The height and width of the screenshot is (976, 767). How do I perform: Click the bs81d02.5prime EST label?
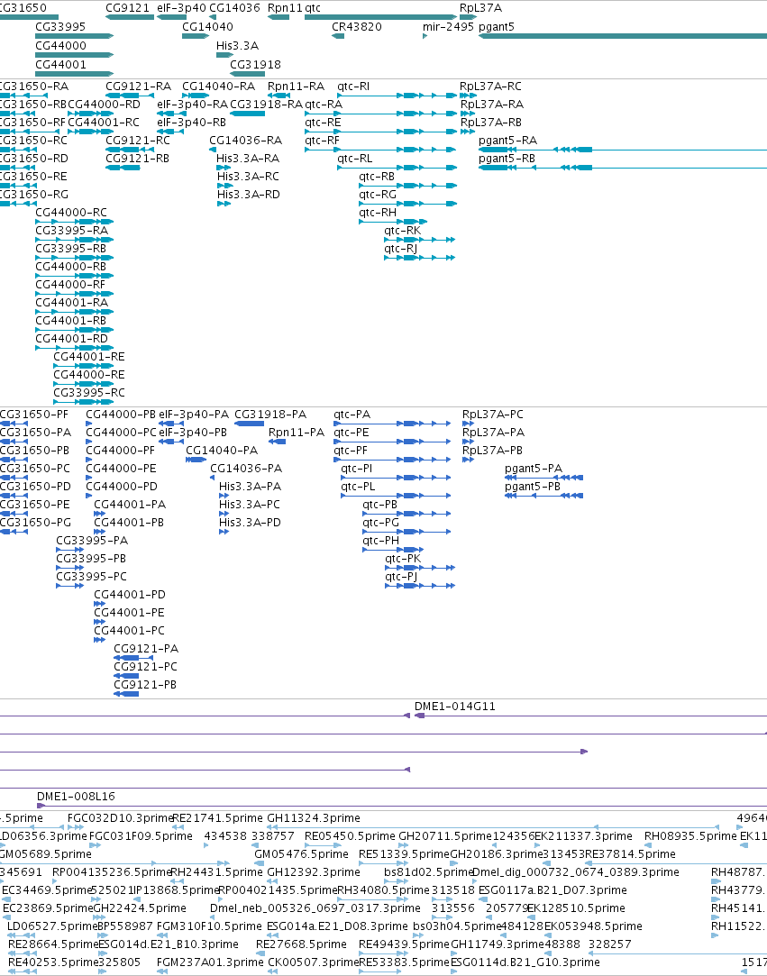click(427, 872)
